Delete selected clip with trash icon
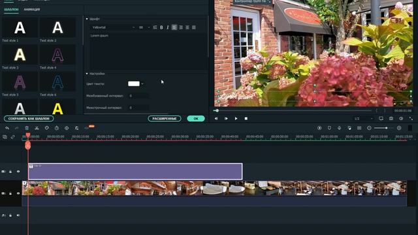The image size is (418, 235). [27, 128]
